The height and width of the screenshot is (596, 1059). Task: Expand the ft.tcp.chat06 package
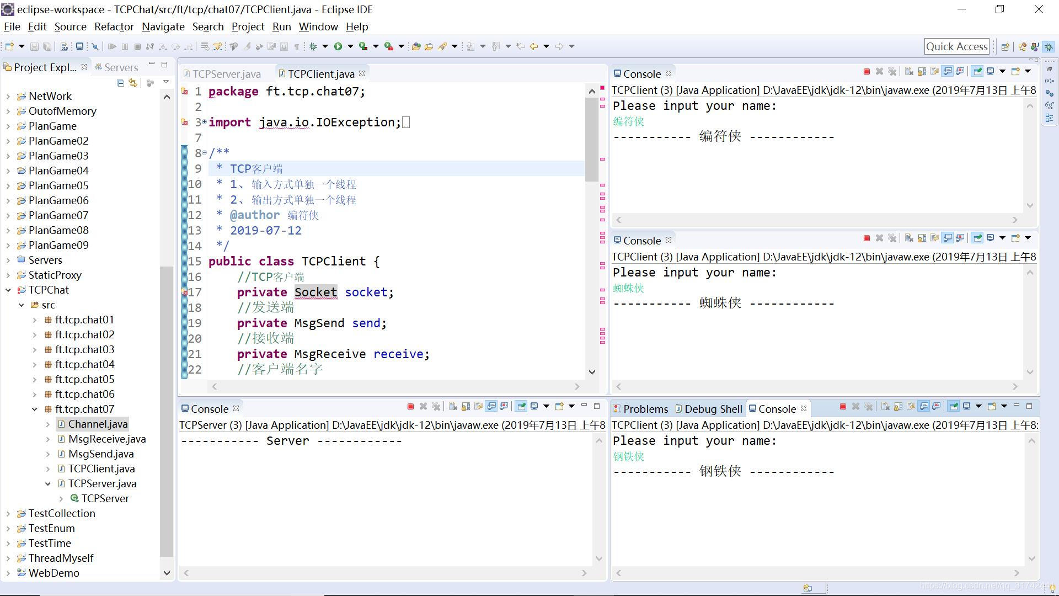(35, 394)
